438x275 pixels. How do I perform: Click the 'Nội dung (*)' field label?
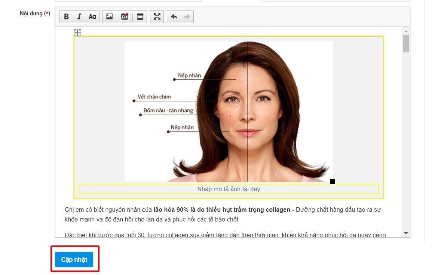pyautogui.click(x=35, y=13)
